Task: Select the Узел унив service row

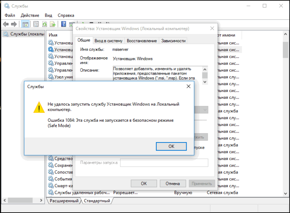Action: click(x=60, y=77)
